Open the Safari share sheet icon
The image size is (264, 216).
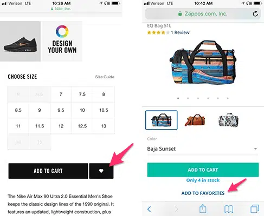203,209
